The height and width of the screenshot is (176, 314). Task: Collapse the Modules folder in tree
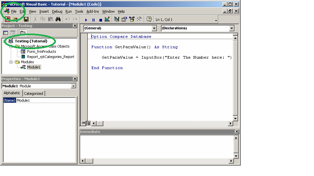pyautogui.click(x=11, y=62)
